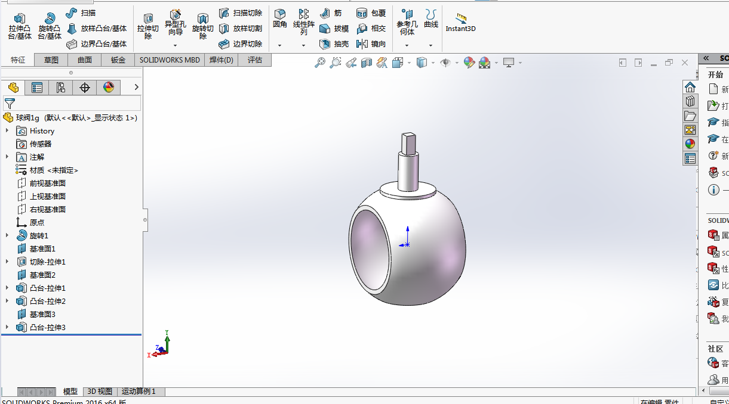
Task: Select the 筋 rib tool
Action: point(331,13)
